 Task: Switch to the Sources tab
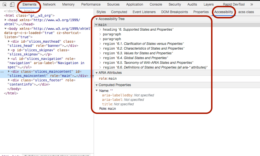tap(113, 4)
